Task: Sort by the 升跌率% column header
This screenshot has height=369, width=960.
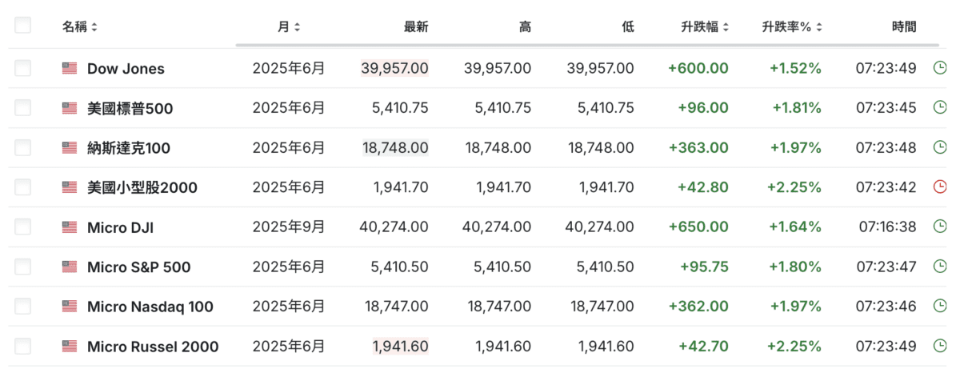Action: (x=792, y=27)
